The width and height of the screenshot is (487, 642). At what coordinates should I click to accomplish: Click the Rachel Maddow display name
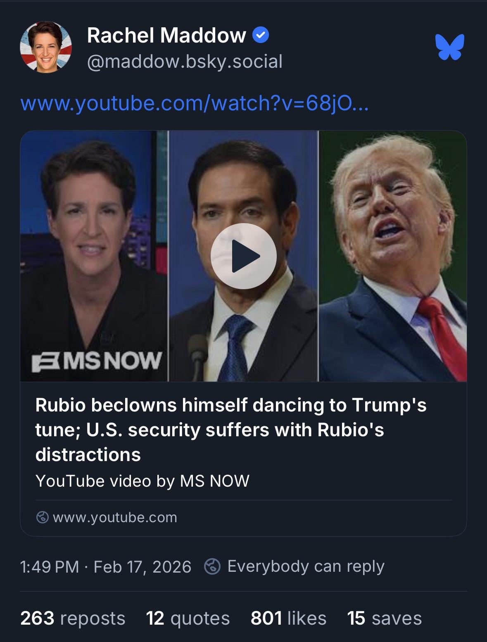166,35
